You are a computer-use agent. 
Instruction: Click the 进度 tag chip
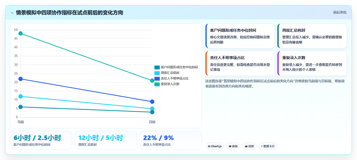249,146
